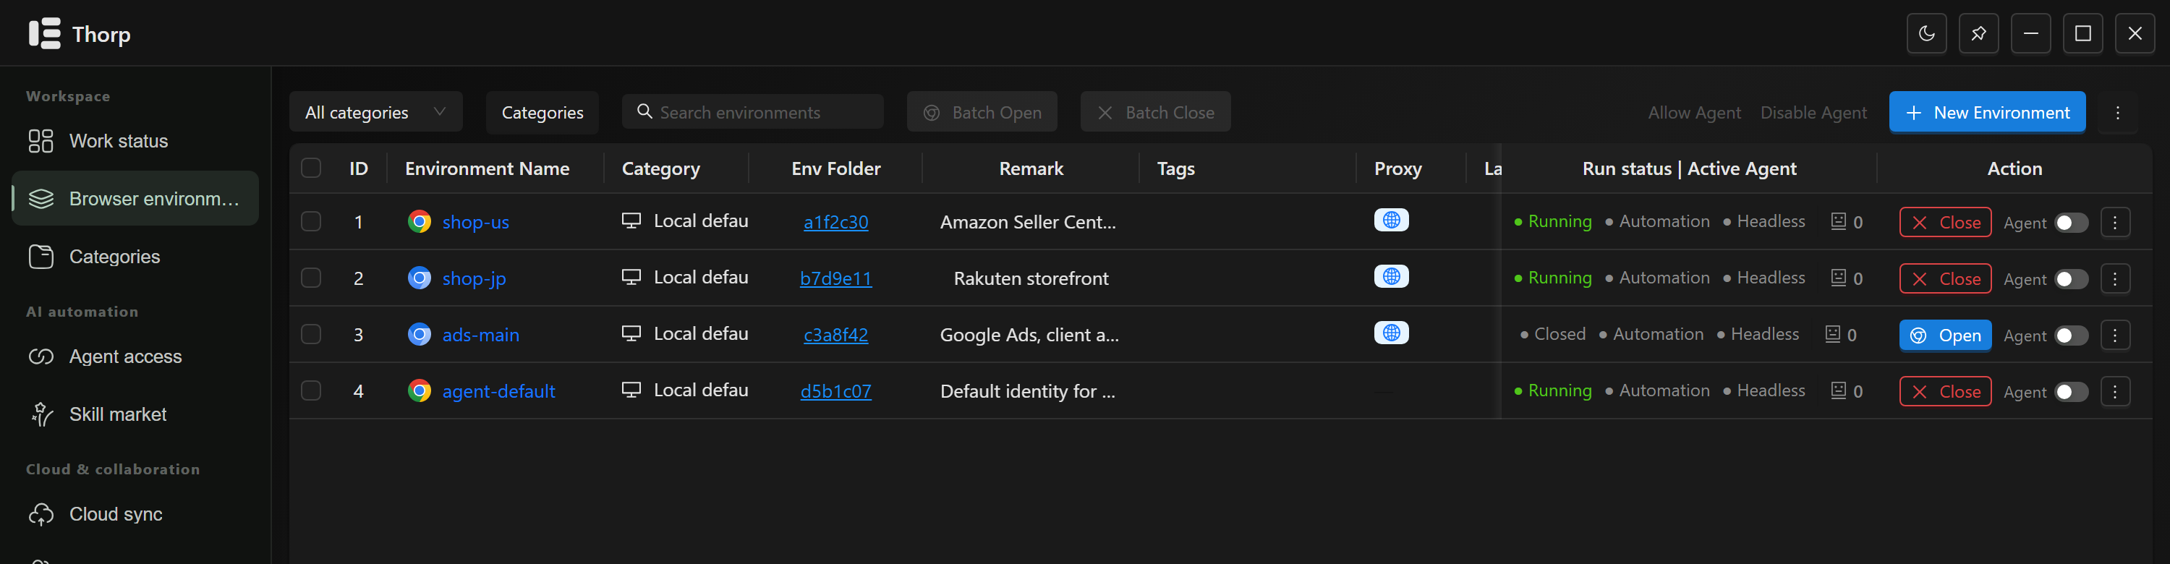Viewport: 2170px width, 564px height.
Task: Open env folder link d5b1c07
Action: [x=835, y=391]
